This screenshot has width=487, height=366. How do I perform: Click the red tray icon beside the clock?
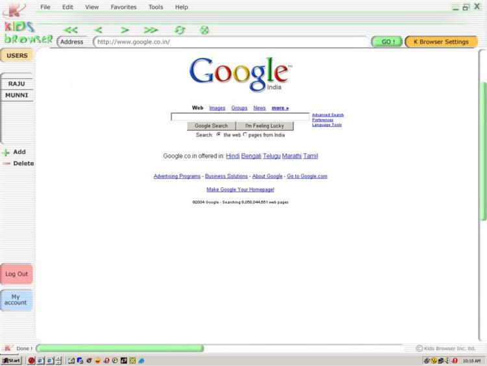(x=455, y=360)
